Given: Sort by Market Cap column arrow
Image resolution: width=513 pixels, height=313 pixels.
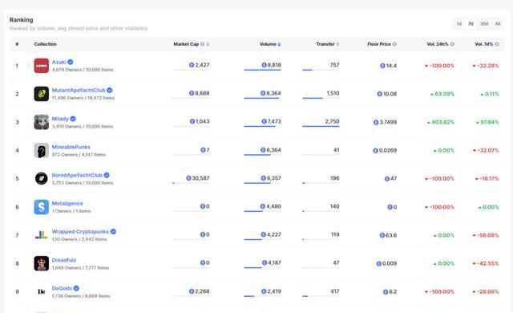Looking at the screenshot, I should point(208,44).
